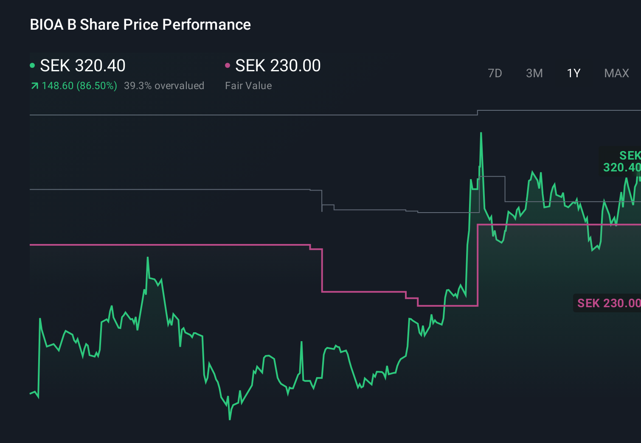Image resolution: width=641 pixels, height=443 pixels.
Task: Click the 148.60 (86.50%) change figure
Action: point(79,85)
